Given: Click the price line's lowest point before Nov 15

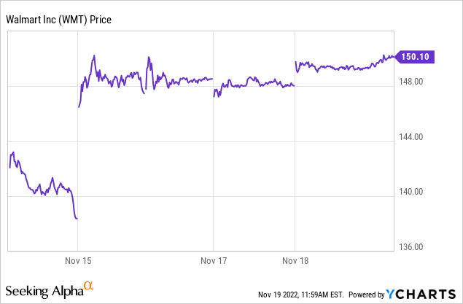Looking at the screenshot, I should pyautogui.click(x=77, y=218).
